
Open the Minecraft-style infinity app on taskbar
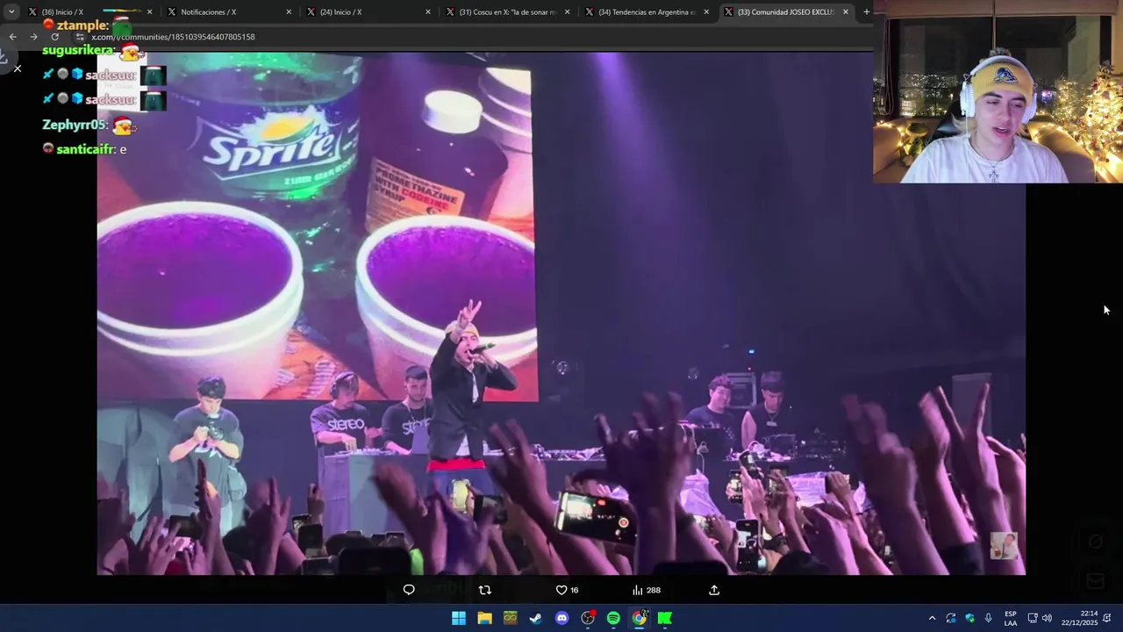(x=510, y=618)
